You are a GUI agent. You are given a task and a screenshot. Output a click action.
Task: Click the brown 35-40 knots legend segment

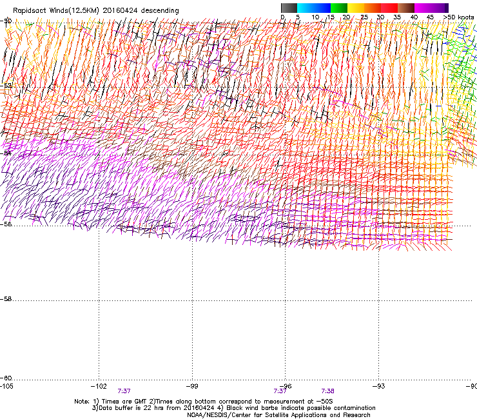click(x=406, y=8)
